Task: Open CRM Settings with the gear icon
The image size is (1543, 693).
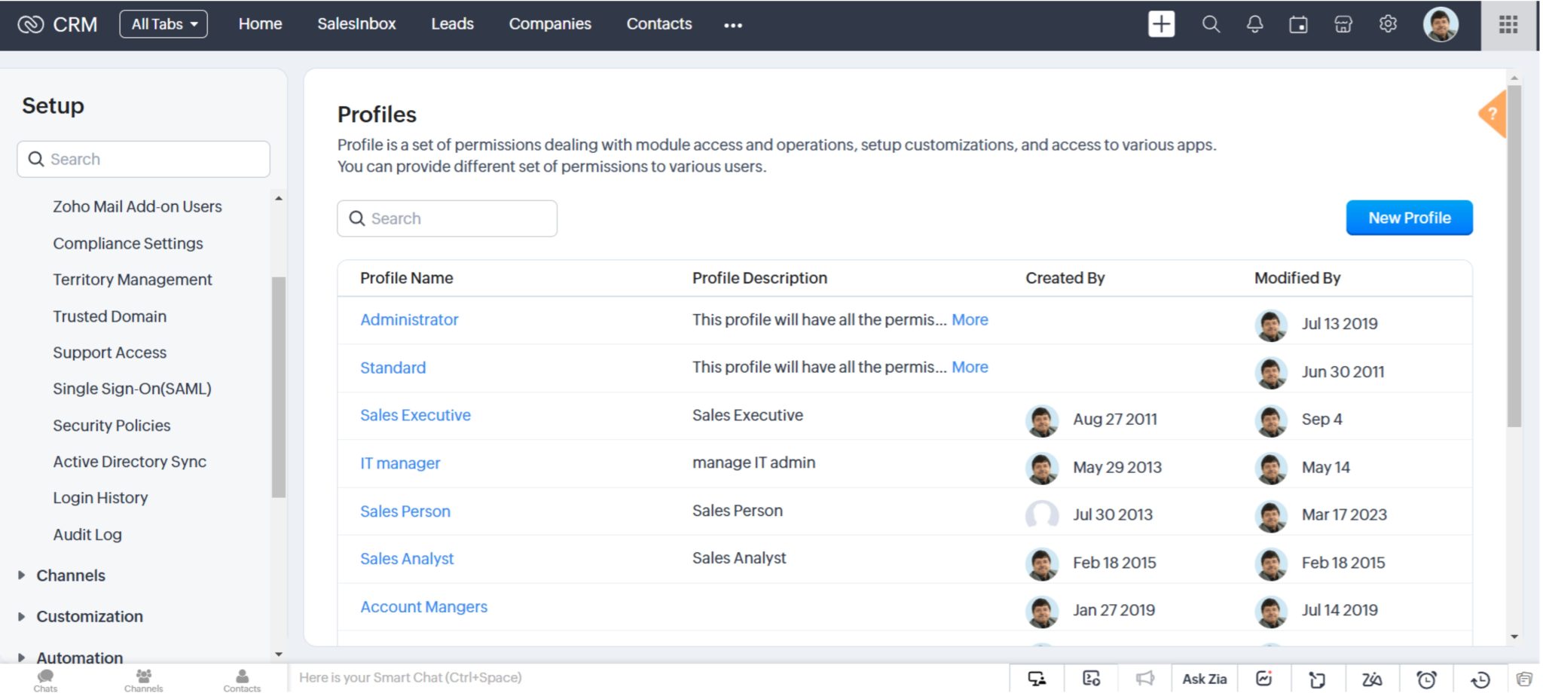Action: click(x=1387, y=24)
